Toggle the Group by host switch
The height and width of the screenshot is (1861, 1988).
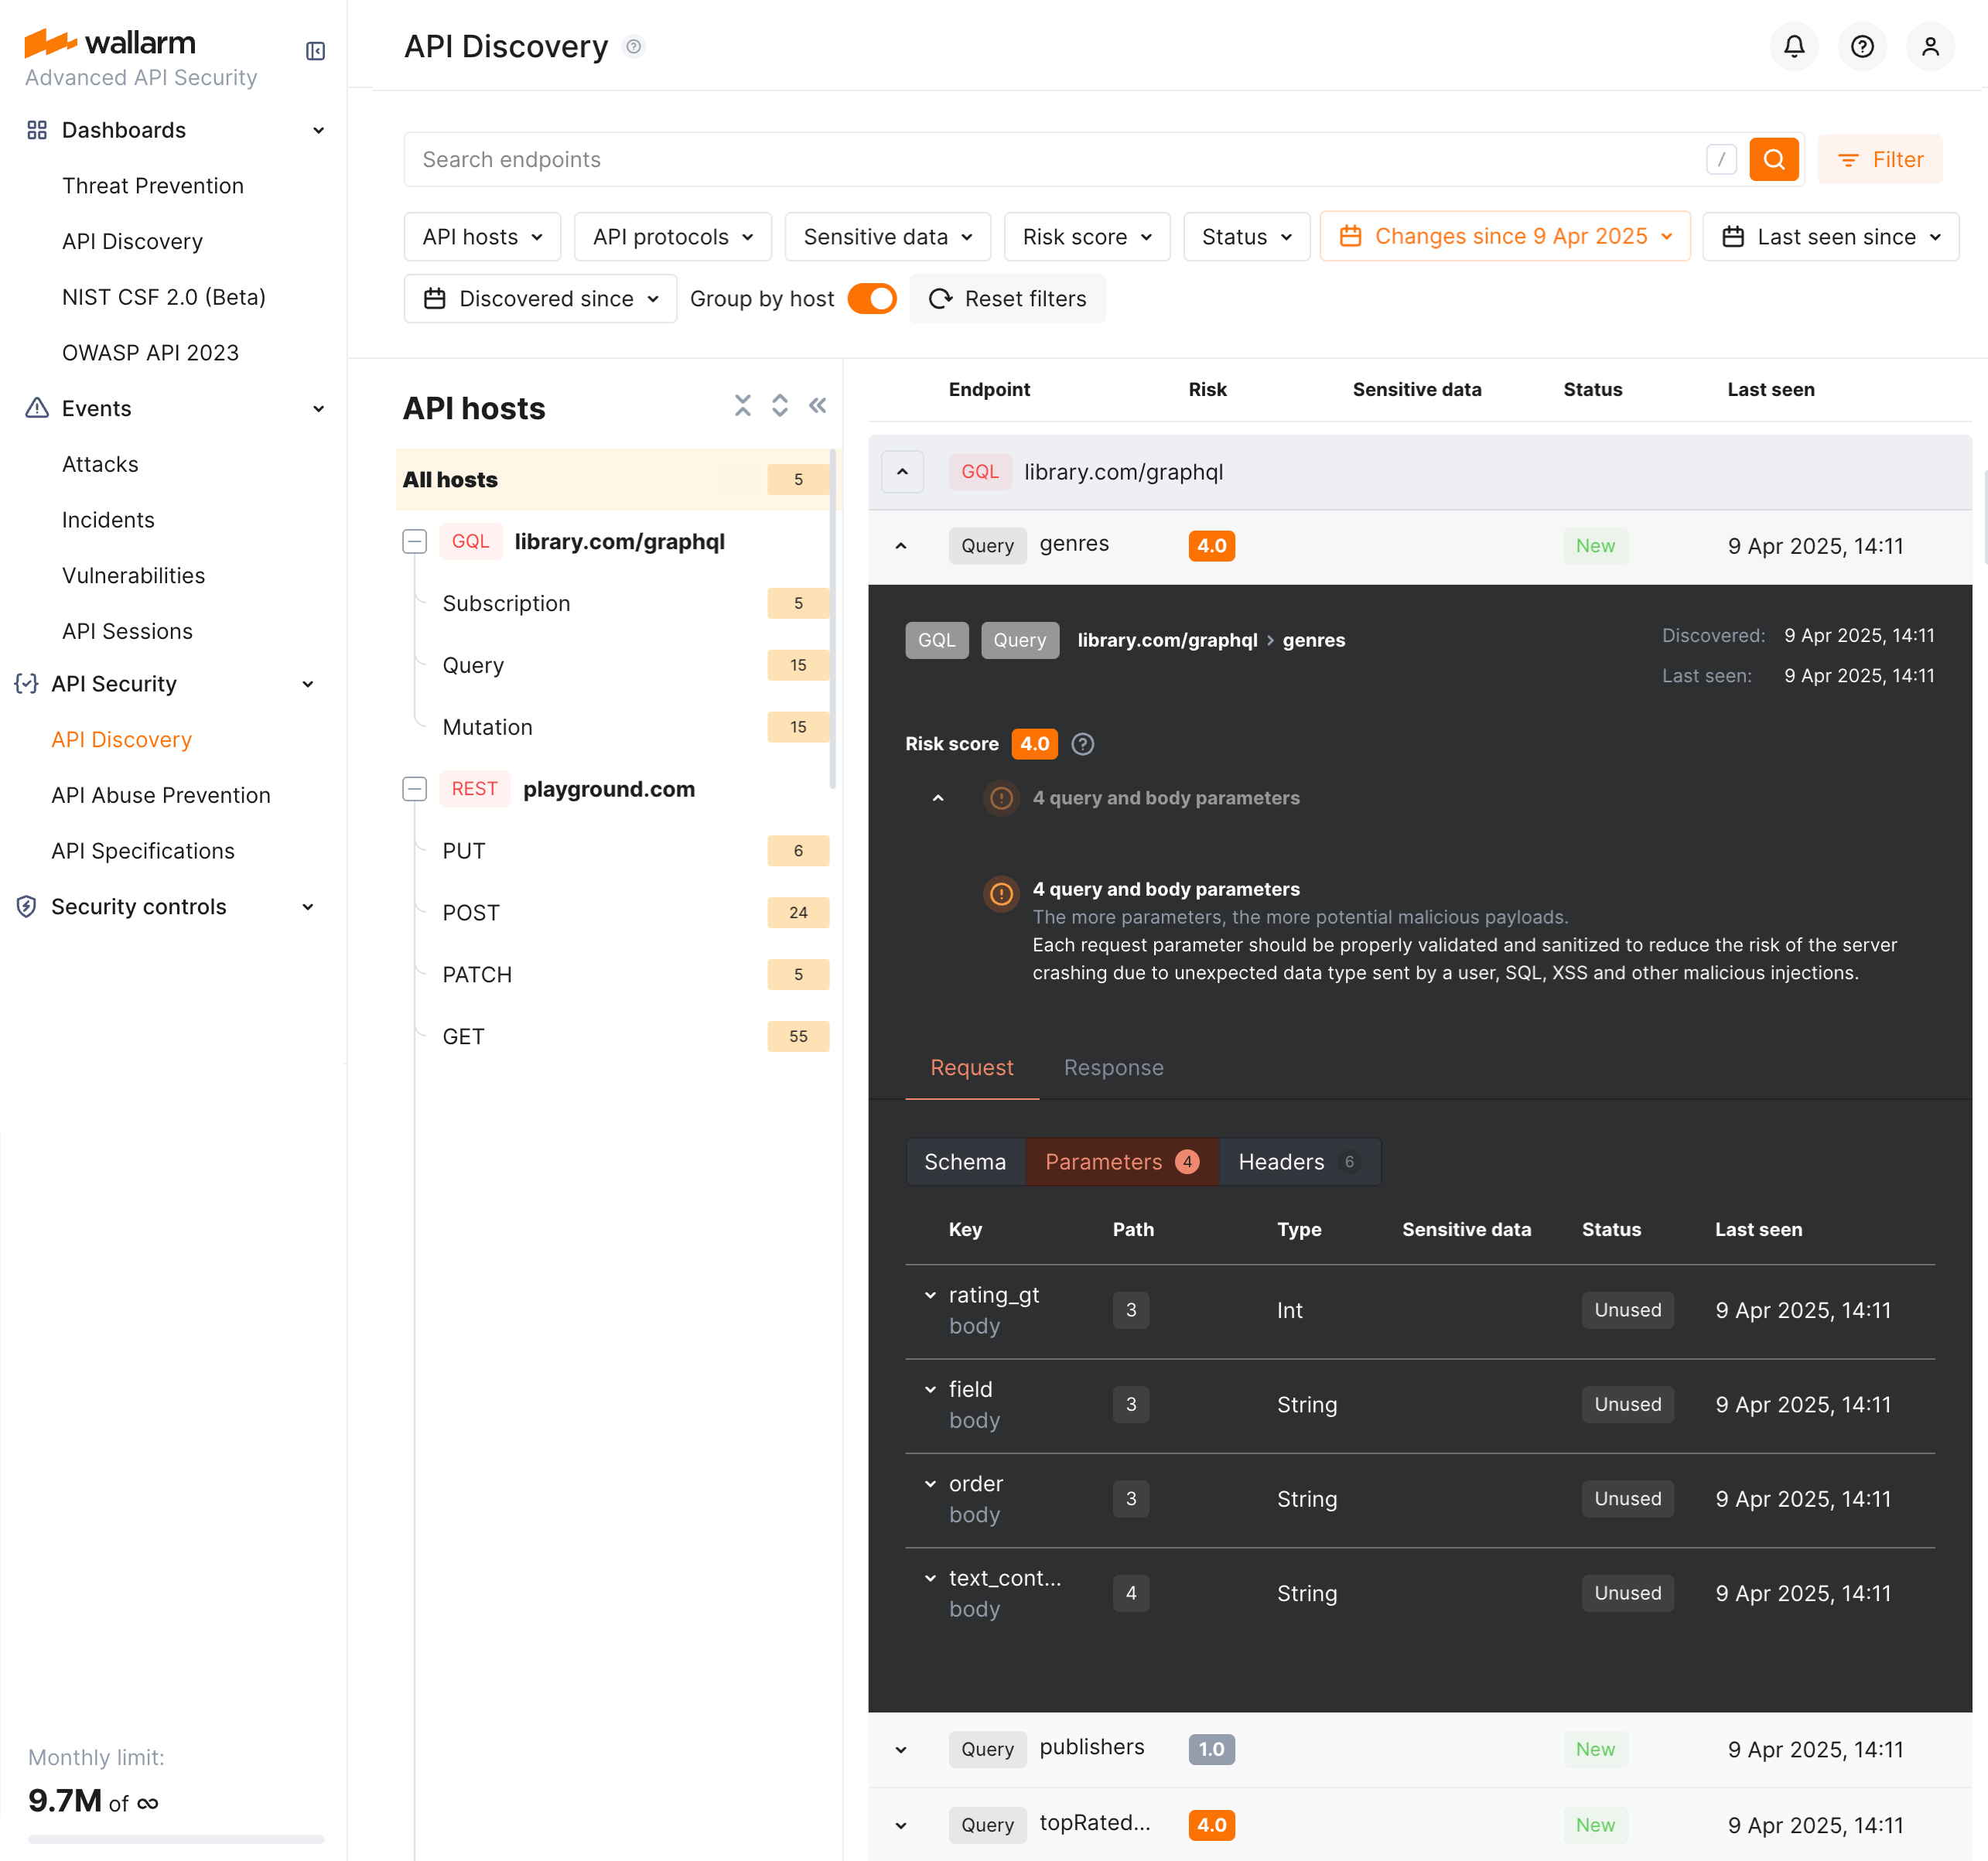871,299
